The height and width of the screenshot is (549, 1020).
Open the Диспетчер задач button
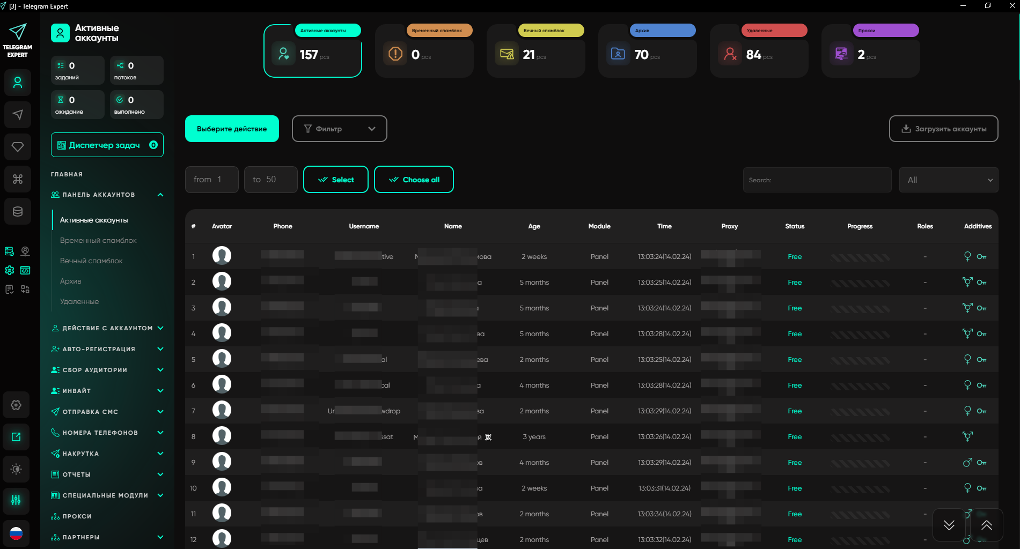pyautogui.click(x=107, y=145)
